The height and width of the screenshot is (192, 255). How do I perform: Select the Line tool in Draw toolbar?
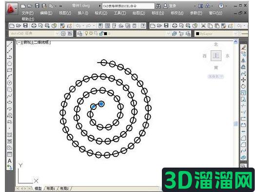[10, 44]
